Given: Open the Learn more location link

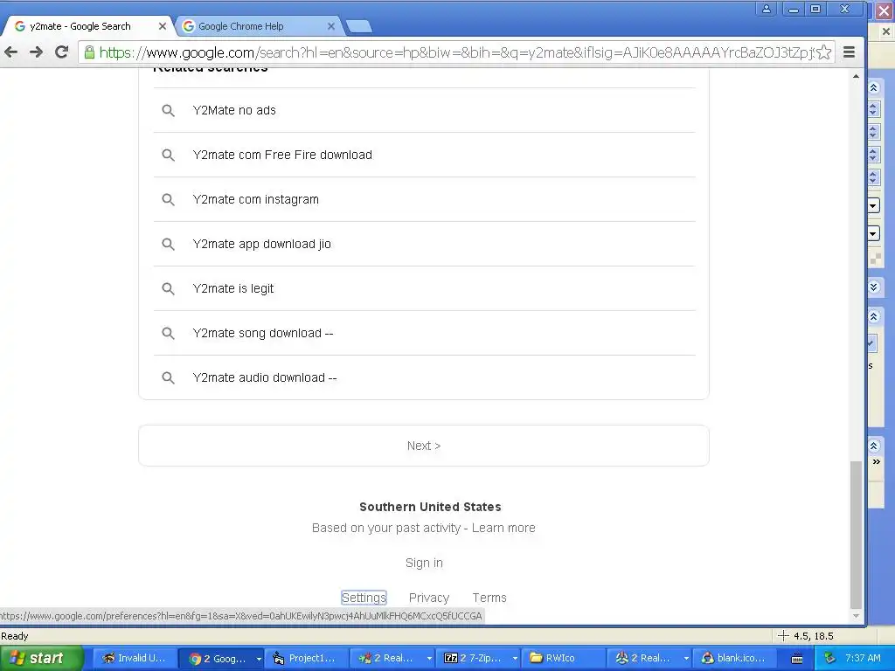Looking at the screenshot, I should 503,528.
